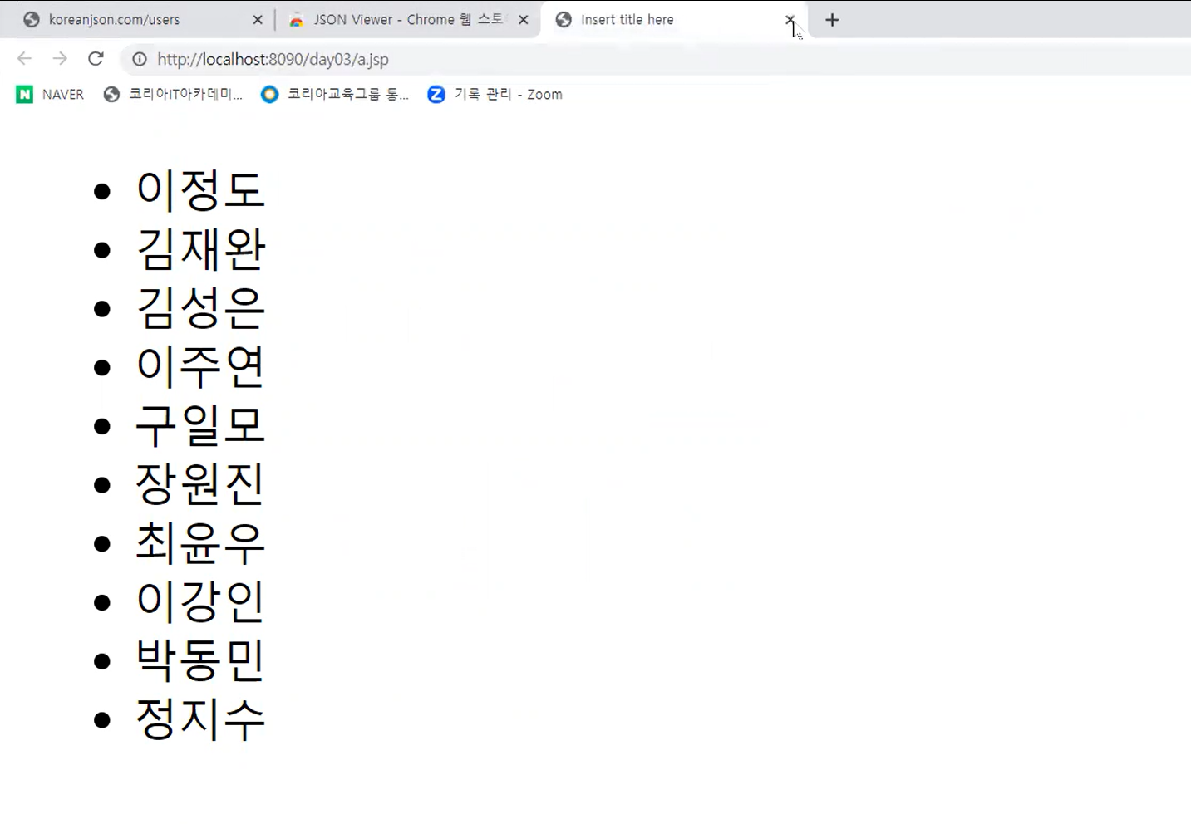Click the list item 구일모
The width and height of the screenshot is (1191, 824).
coord(200,424)
